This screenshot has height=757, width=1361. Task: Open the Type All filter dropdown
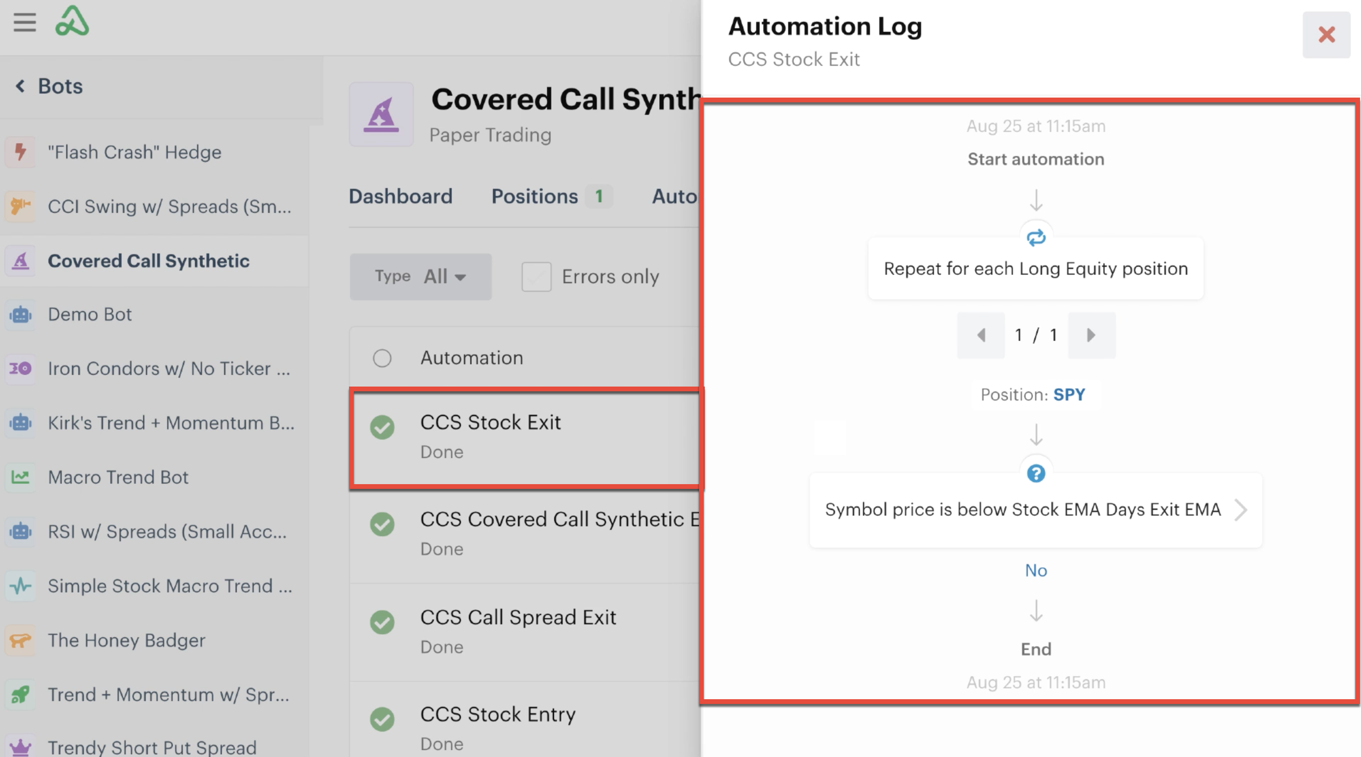(x=421, y=277)
